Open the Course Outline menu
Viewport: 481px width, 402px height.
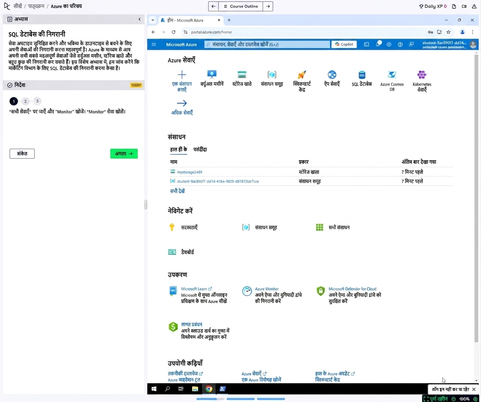[x=241, y=6]
